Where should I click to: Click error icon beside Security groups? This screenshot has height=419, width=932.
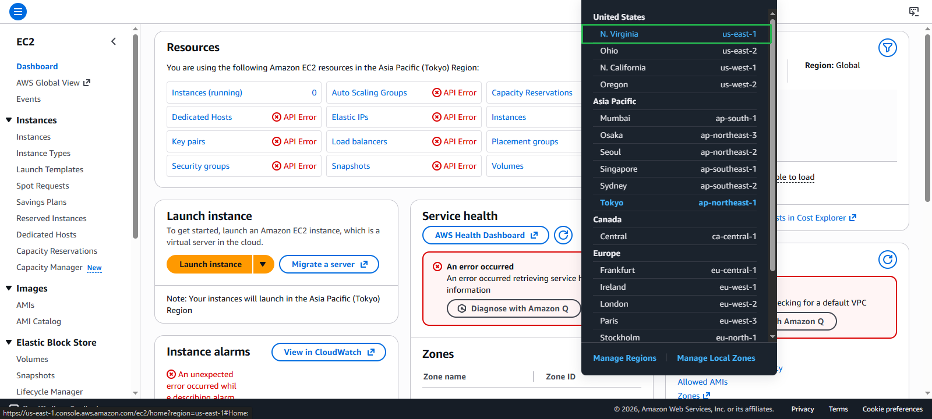pyautogui.click(x=277, y=166)
